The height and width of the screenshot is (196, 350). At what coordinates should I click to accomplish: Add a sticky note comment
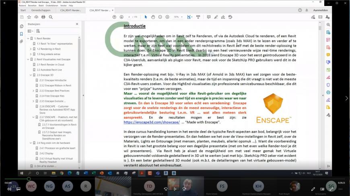(209, 17)
